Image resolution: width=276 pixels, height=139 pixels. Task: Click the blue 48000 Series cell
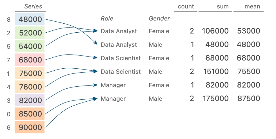coord(30,20)
